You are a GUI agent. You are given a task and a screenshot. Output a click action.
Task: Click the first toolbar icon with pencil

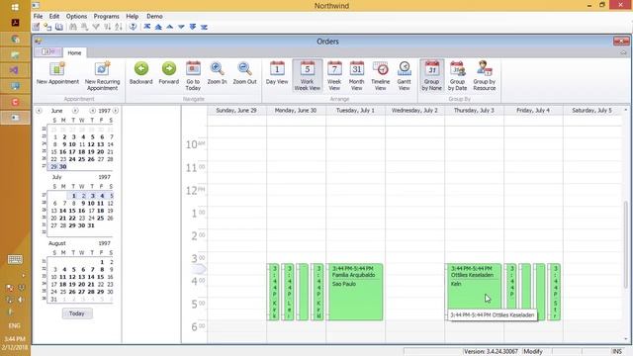(x=37, y=27)
